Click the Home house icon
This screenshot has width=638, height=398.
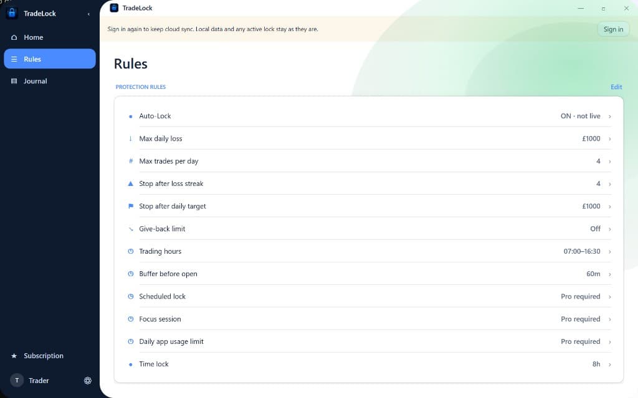14,37
